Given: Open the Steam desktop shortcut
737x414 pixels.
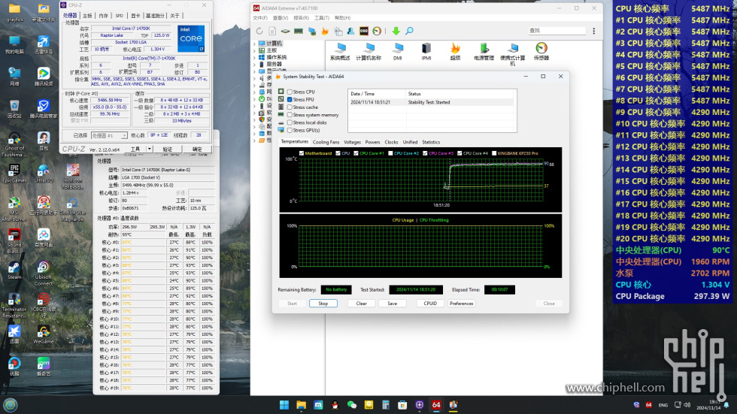Looking at the screenshot, I should pos(14,270).
